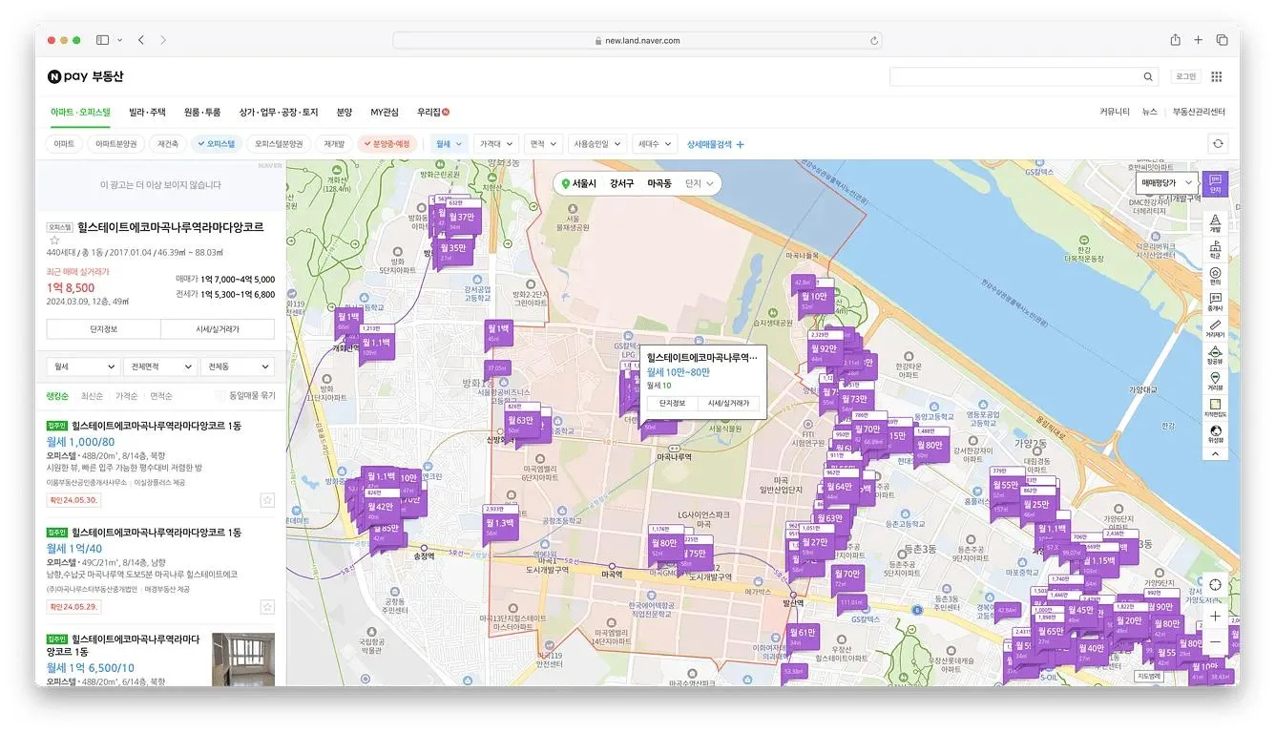Enable the 아파트 property filter
This screenshot has height=733, width=1275.
[64, 144]
